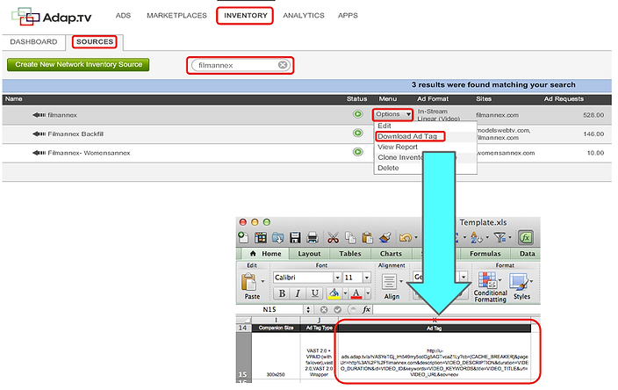
Task: Open the ADS navigation menu
Action: pyautogui.click(x=123, y=16)
